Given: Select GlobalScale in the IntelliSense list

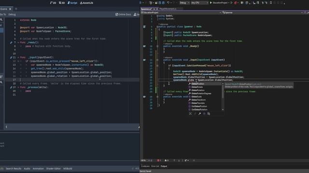Looking at the screenshot, I should point(205,97).
